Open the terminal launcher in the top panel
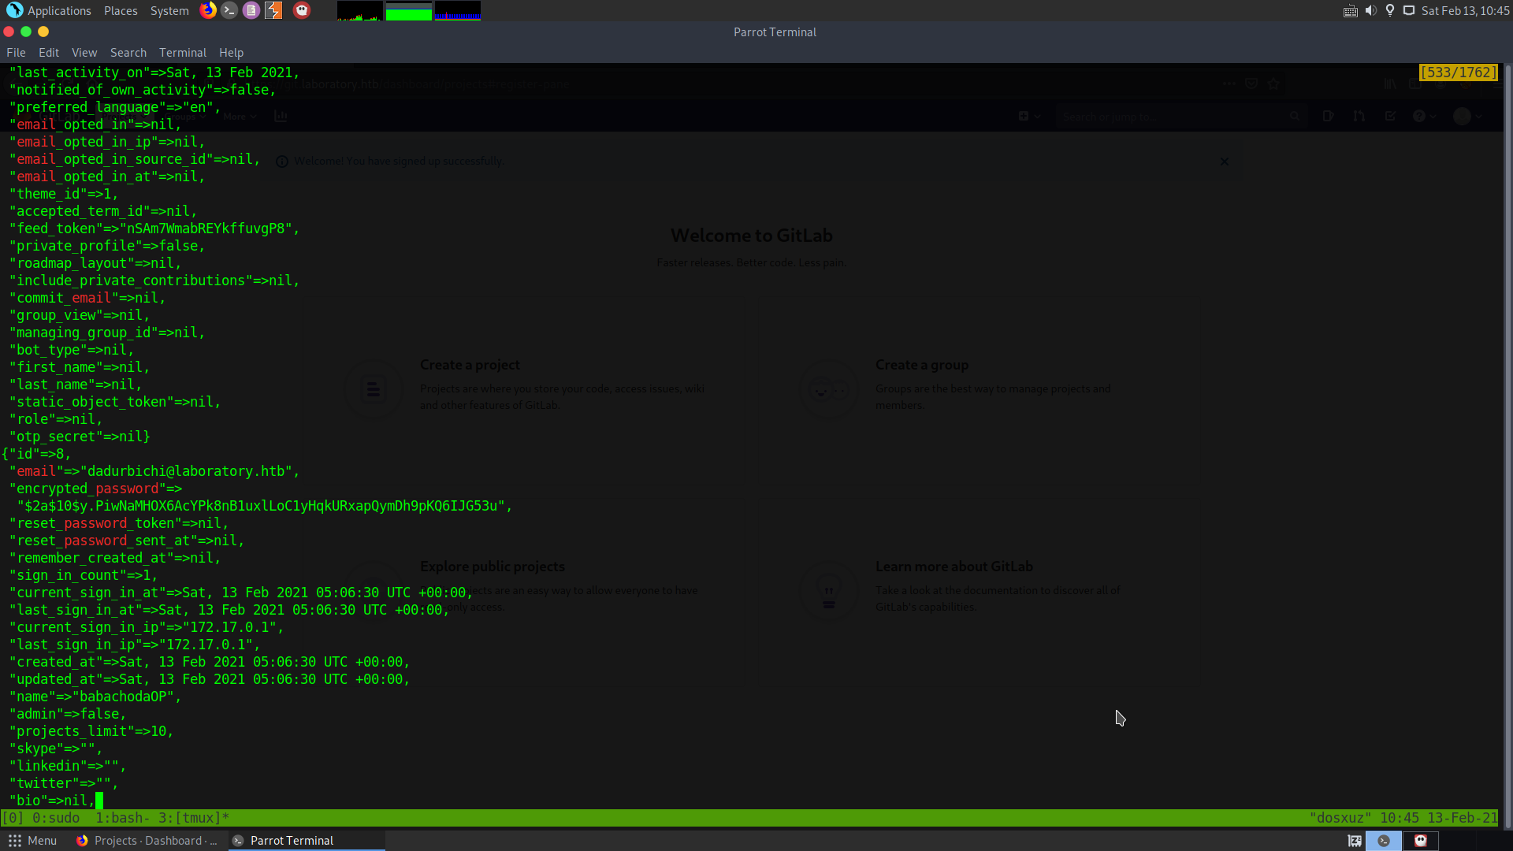 coord(229,10)
